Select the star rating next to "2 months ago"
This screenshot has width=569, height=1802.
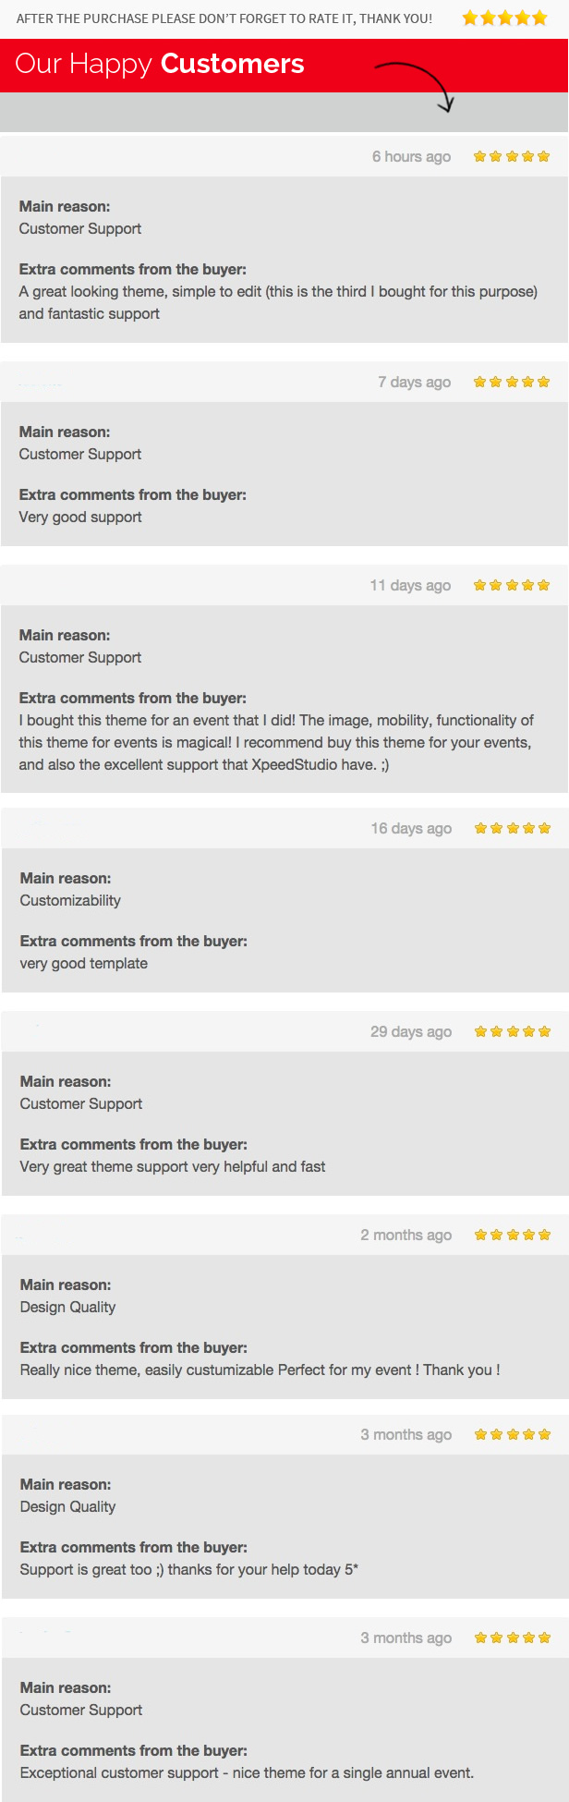click(513, 1235)
